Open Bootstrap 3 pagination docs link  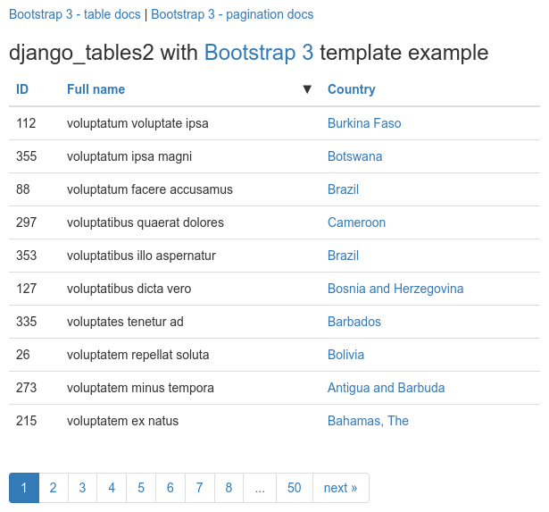tap(232, 14)
